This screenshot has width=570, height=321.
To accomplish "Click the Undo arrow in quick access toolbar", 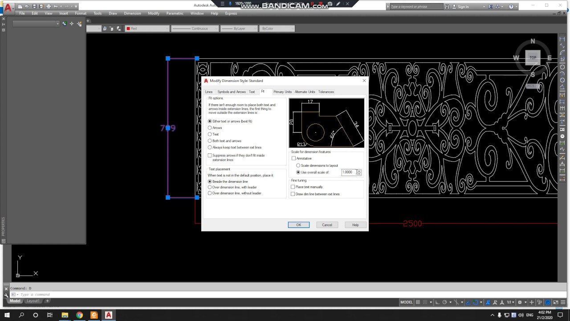I will coord(56,6).
